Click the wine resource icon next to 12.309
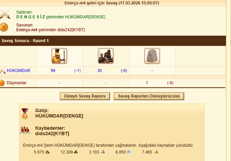Image resolution: width=231 pixels, height=161 pixels. [76, 152]
